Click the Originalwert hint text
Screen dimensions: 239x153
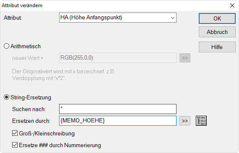[x=64, y=75]
